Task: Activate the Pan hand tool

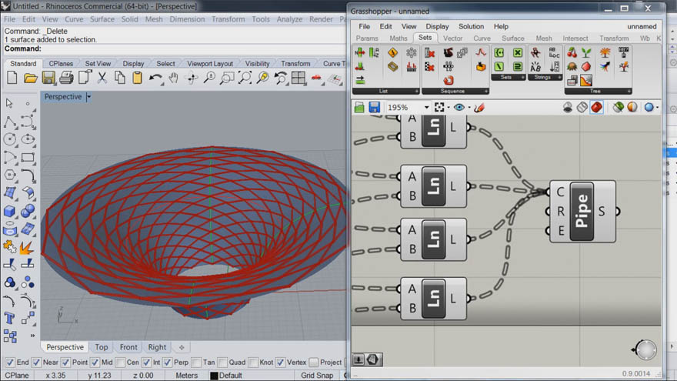Action: pyautogui.click(x=174, y=79)
